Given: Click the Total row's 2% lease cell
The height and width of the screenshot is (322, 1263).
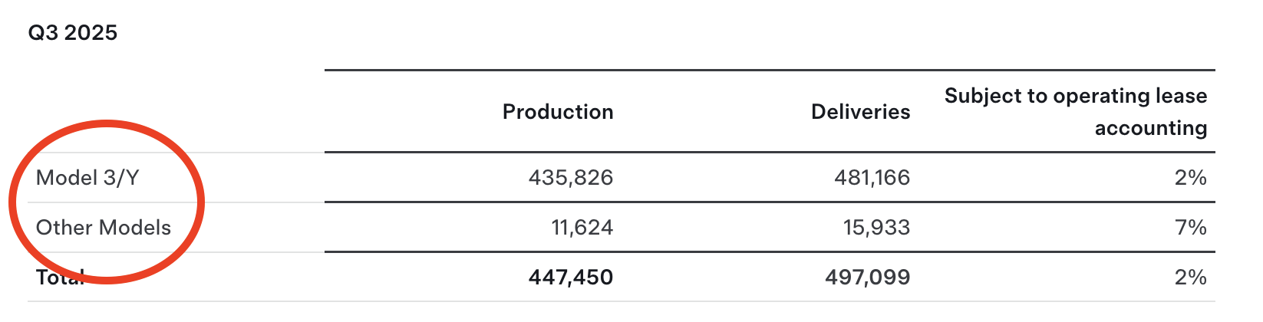Looking at the screenshot, I should tap(1190, 278).
